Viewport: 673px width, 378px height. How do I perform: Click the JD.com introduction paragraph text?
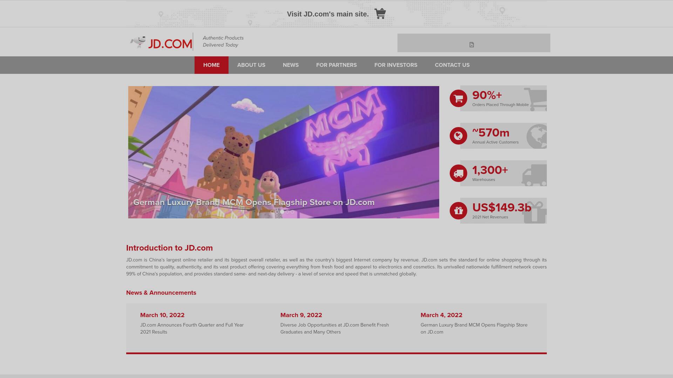pos(336,267)
